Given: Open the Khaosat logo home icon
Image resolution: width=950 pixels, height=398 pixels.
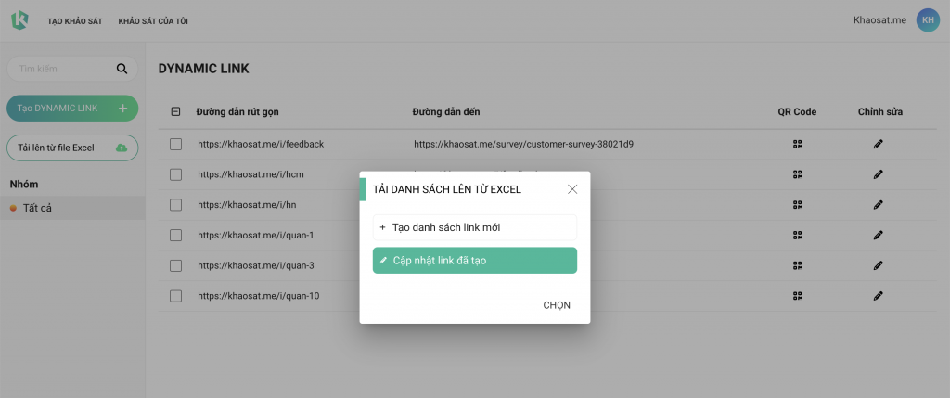Looking at the screenshot, I should tap(19, 20).
